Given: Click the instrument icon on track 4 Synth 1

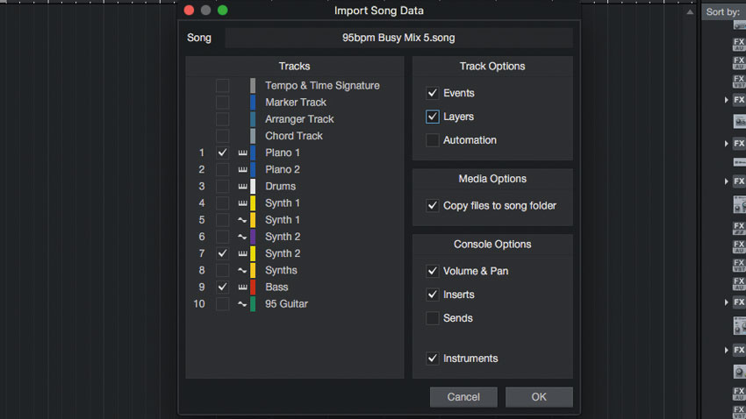Looking at the screenshot, I should click(242, 202).
